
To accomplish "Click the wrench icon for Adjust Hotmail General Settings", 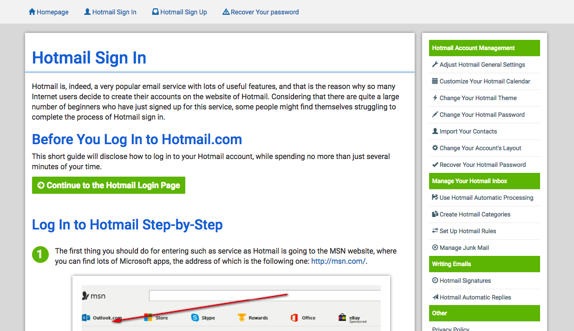I will click(435, 64).
